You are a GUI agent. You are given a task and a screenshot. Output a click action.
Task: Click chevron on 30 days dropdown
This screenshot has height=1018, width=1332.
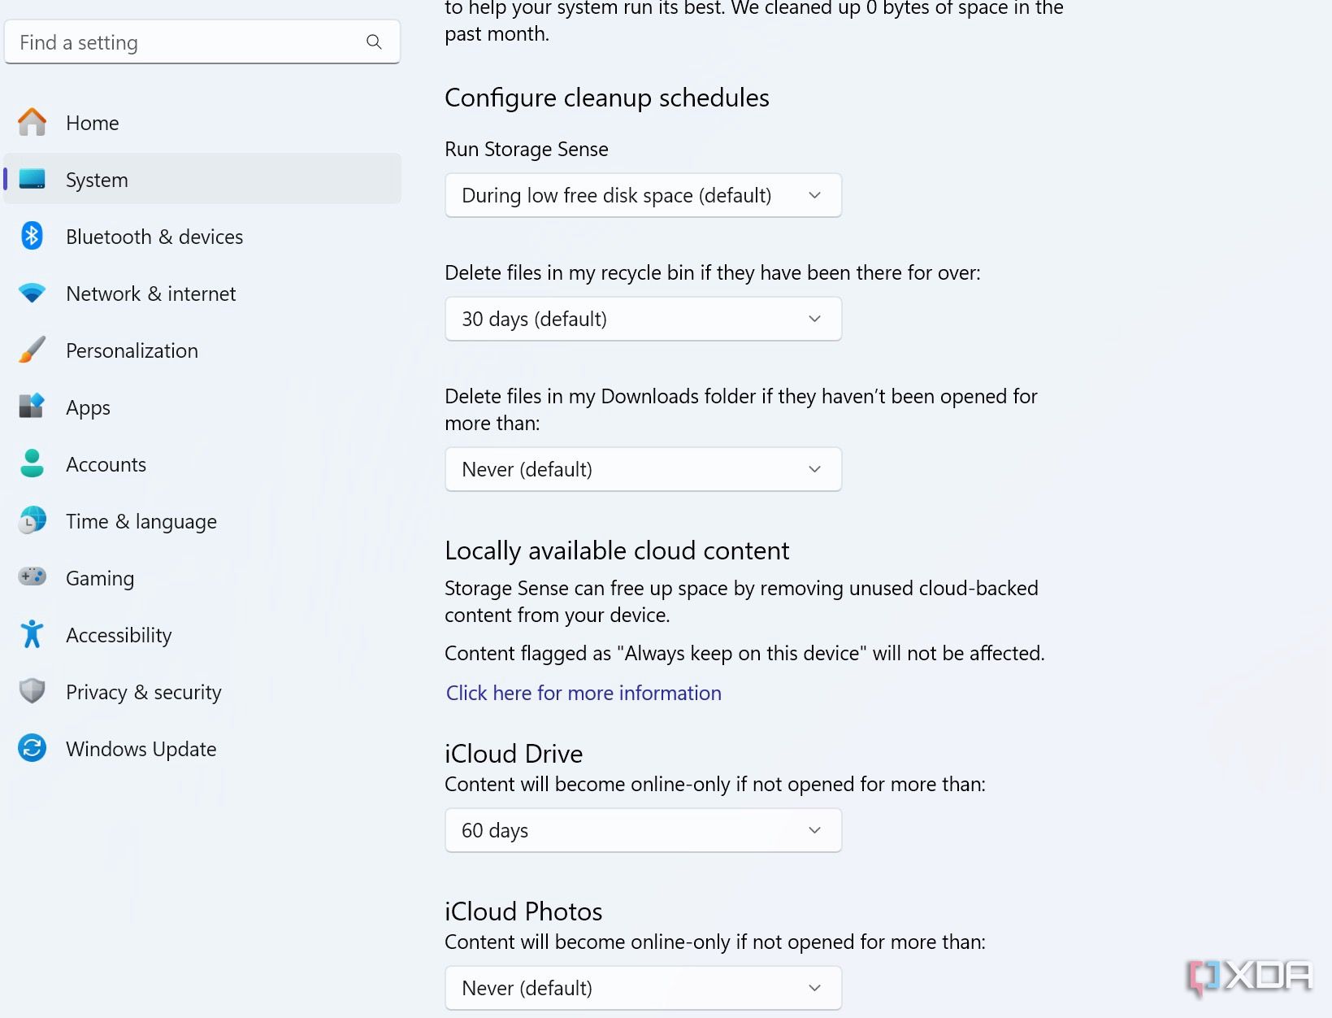pyautogui.click(x=814, y=319)
